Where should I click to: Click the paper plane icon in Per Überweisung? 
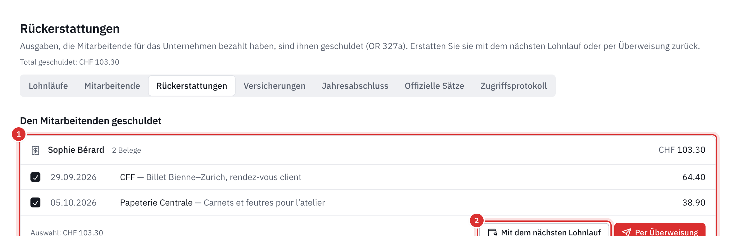tap(626, 232)
